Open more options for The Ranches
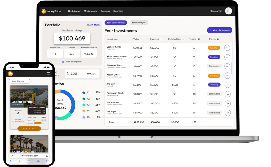The width and height of the screenshot is (271, 167). click(x=228, y=104)
